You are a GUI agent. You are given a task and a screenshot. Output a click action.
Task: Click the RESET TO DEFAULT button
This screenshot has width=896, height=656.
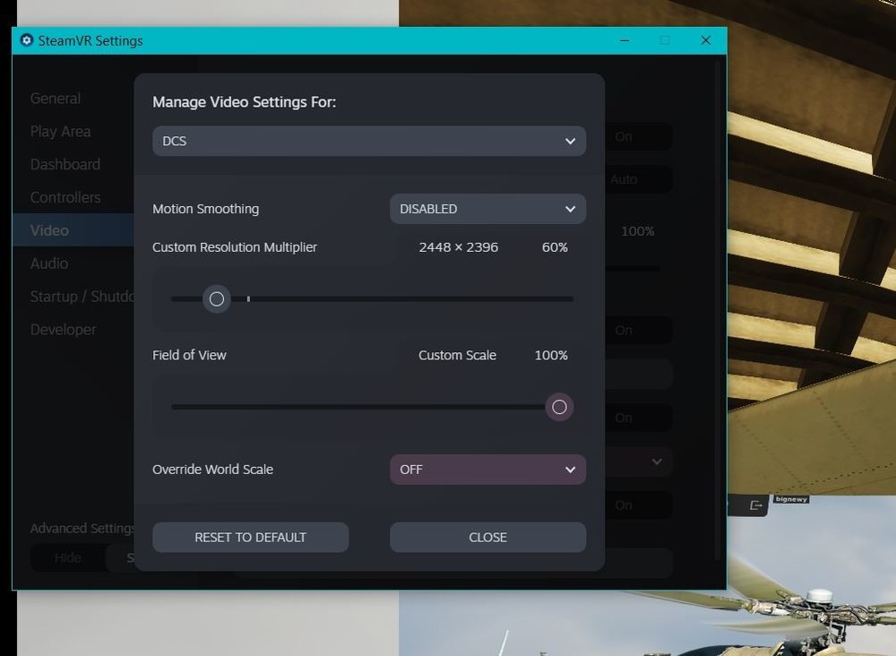(250, 537)
